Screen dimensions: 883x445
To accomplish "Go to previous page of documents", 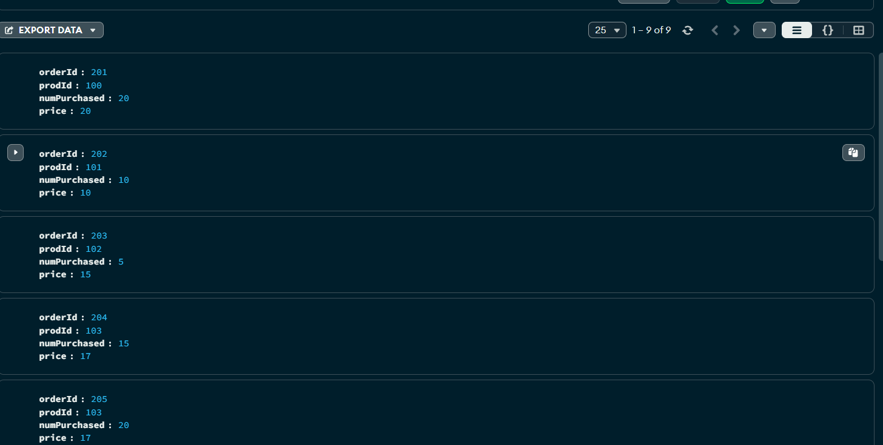I will click(715, 30).
